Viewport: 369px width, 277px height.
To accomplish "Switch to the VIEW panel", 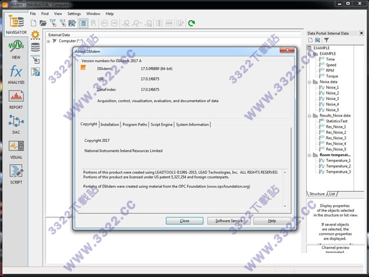I will tap(16, 50).
